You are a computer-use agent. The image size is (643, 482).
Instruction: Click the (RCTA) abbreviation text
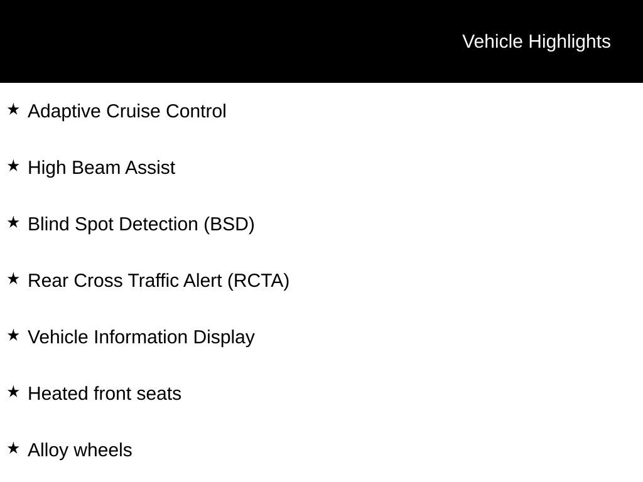258,281
